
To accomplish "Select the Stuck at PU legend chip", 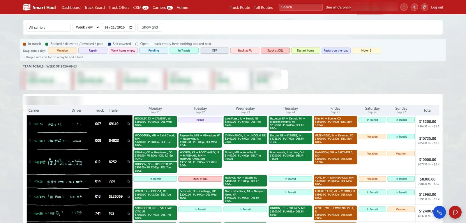I will pyautogui.click(x=245, y=50).
